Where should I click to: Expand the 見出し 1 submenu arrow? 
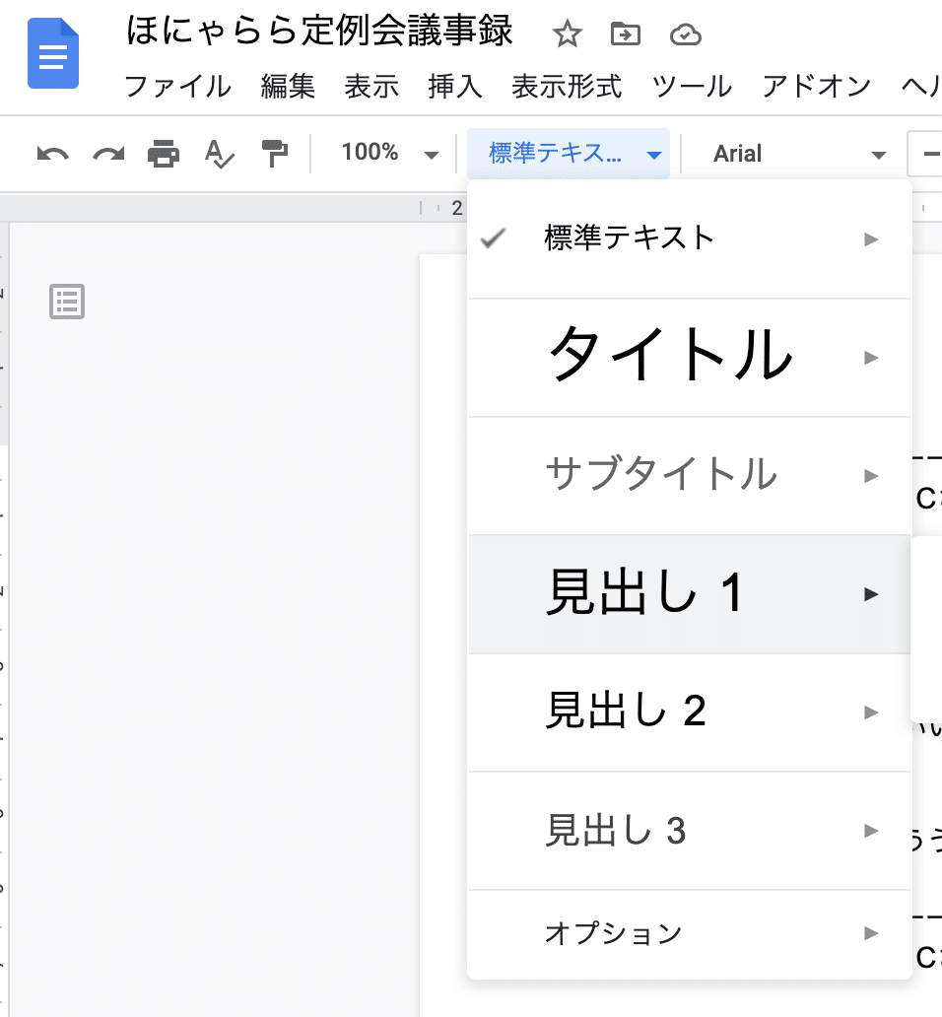pyautogui.click(x=871, y=593)
